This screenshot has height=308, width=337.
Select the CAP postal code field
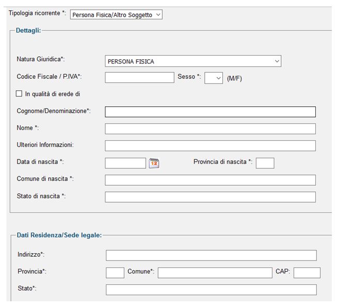[x=307, y=272]
